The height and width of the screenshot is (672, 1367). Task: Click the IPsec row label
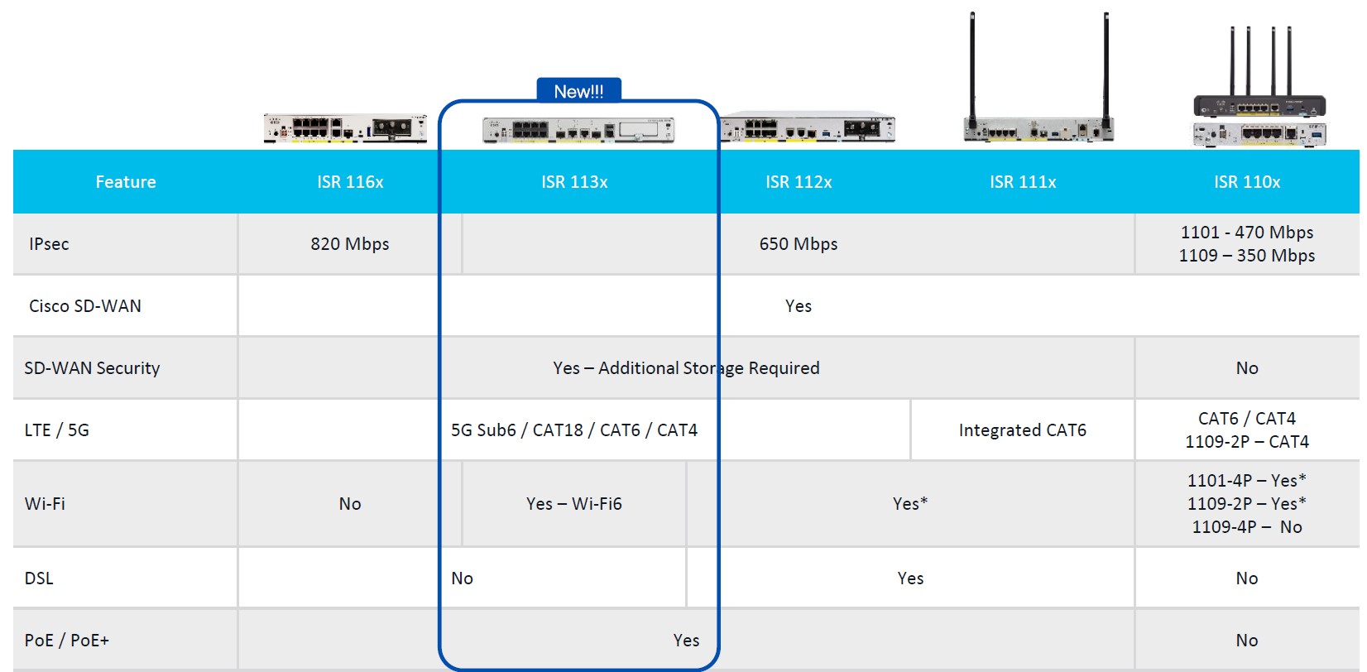[49, 244]
